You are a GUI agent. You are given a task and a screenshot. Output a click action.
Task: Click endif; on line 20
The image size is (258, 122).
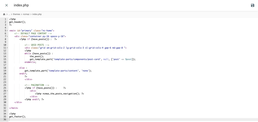[x=23, y=73]
